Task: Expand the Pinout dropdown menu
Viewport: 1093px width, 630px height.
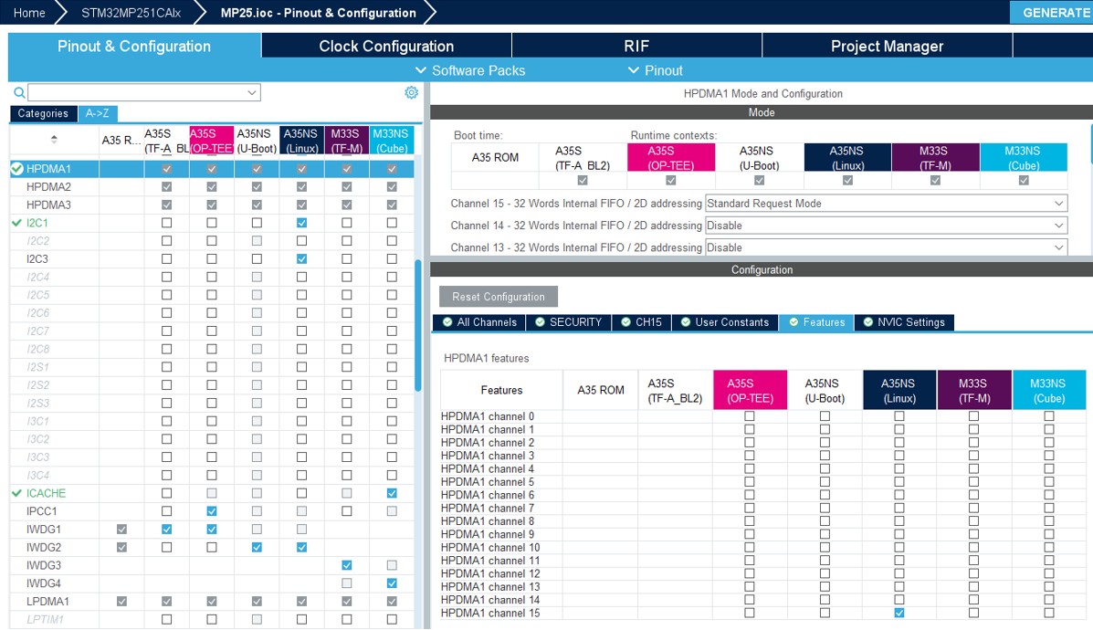Action: click(x=656, y=70)
